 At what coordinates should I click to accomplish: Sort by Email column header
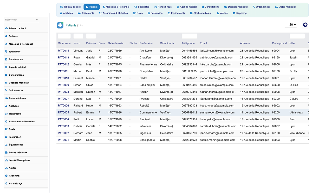tap(203, 43)
